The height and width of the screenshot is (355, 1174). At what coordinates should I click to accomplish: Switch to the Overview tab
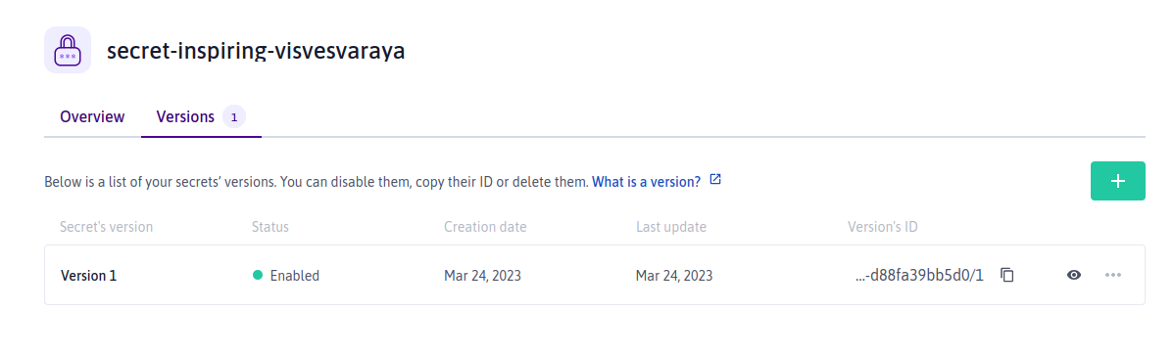click(x=92, y=117)
